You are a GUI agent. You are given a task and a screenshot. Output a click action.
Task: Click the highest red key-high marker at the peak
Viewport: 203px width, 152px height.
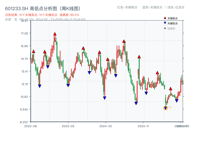[55, 33]
